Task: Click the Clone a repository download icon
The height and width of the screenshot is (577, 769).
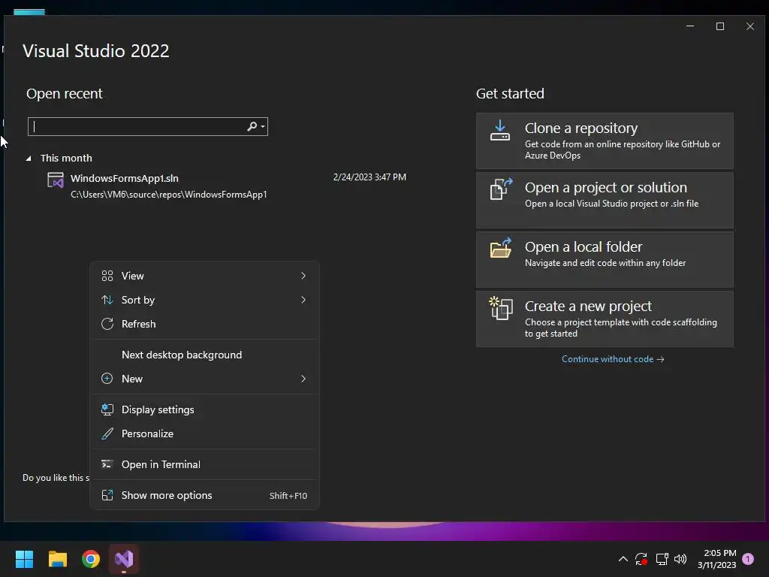Action: (499, 131)
